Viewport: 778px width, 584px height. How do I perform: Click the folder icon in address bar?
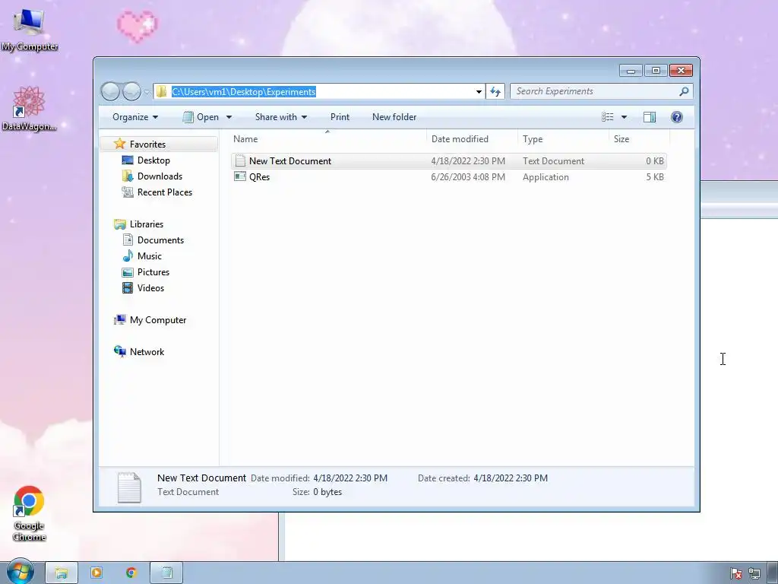tap(161, 91)
